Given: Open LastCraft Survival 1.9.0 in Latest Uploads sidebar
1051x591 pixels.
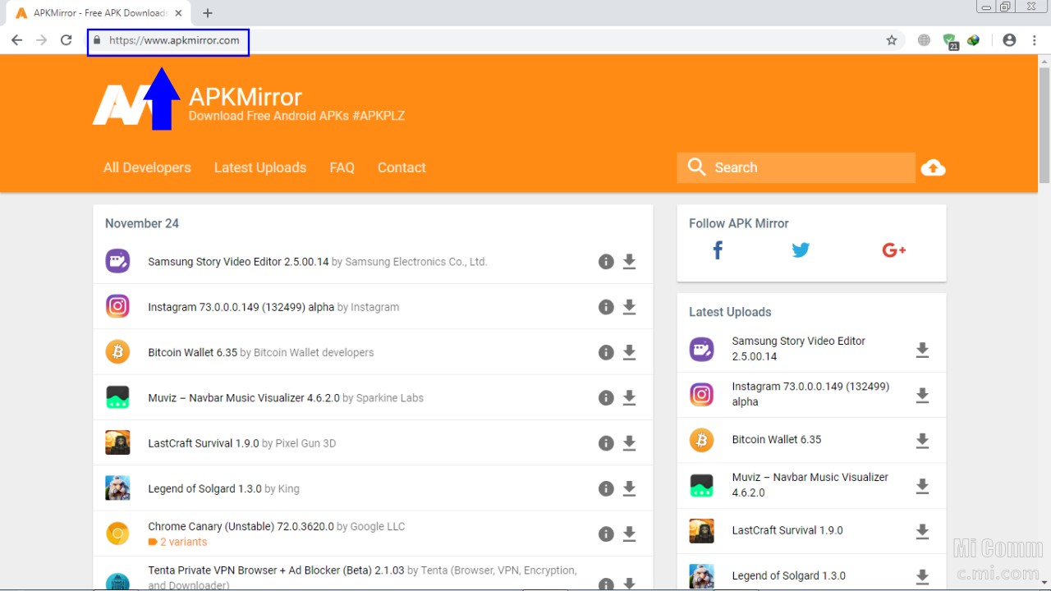Looking at the screenshot, I should 787,530.
